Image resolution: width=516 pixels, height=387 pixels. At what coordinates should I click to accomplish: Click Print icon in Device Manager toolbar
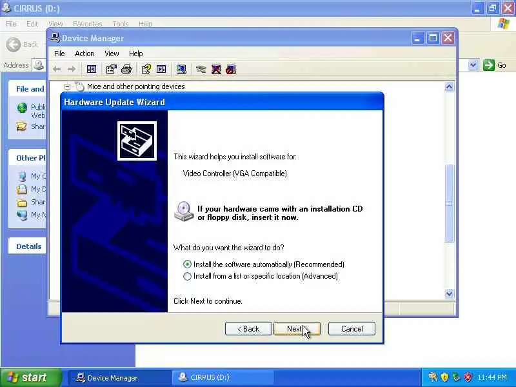[126, 69]
